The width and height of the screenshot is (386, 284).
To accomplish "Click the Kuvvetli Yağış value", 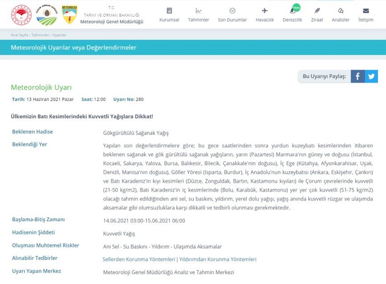I will coord(119,234).
